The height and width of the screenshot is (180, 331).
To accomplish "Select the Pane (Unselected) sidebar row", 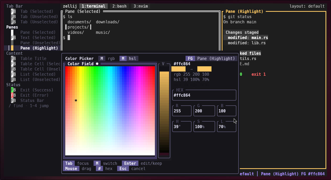I will (x=32, y=43).
